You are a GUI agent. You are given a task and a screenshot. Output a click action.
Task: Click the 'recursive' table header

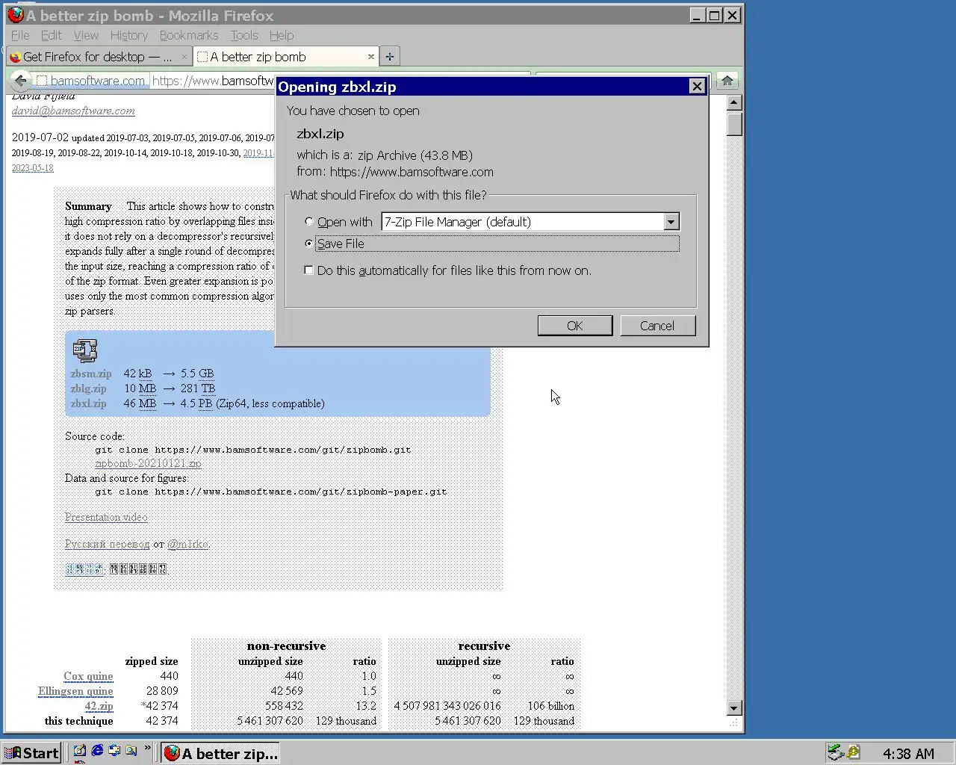tap(484, 646)
